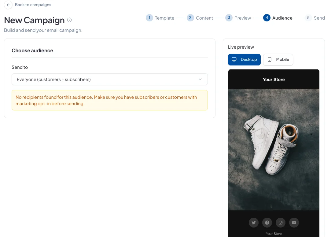The image size is (331, 237).
Task: Click the mobile phone icon
Action: pos(270,59)
